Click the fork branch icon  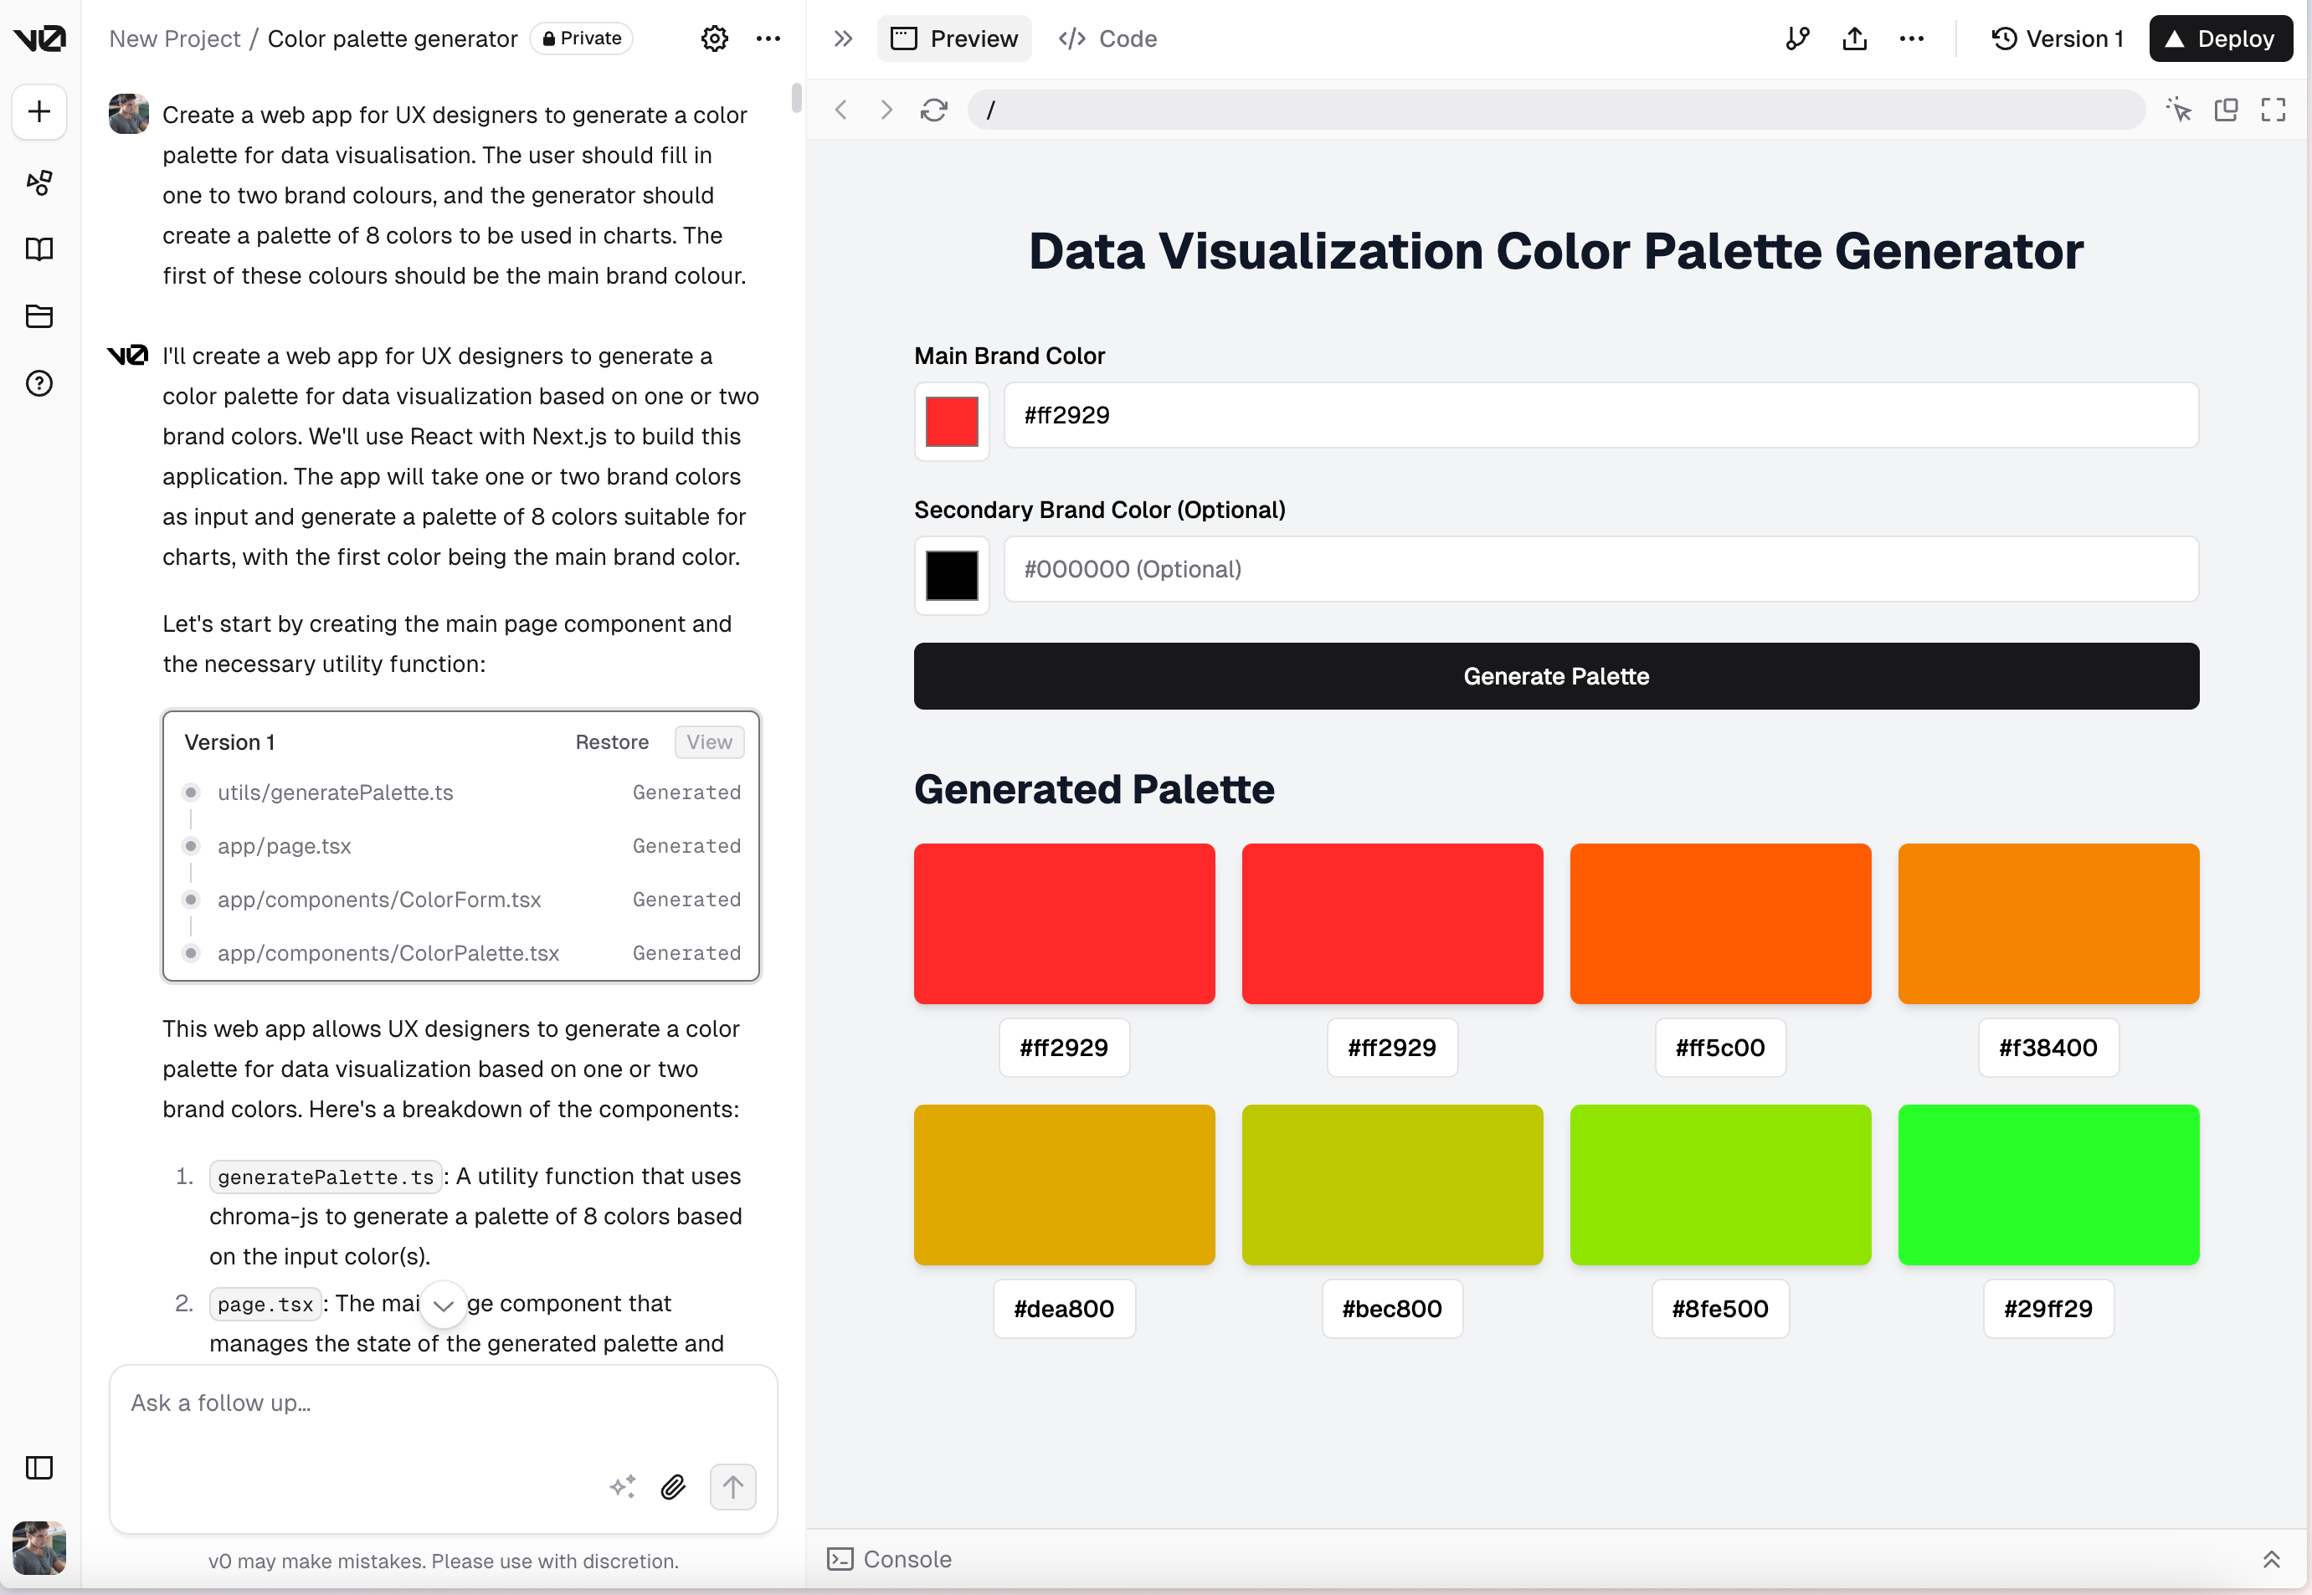pyautogui.click(x=1798, y=39)
